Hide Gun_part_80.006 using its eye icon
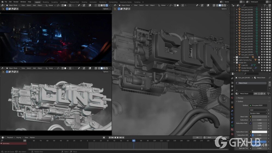This screenshot has width=272, height=153. [x=264, y=17]
